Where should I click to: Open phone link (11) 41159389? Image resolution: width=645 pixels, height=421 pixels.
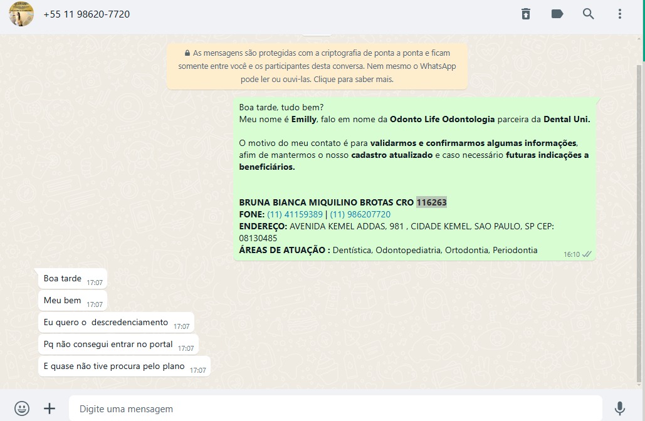[x=295, y=214]
